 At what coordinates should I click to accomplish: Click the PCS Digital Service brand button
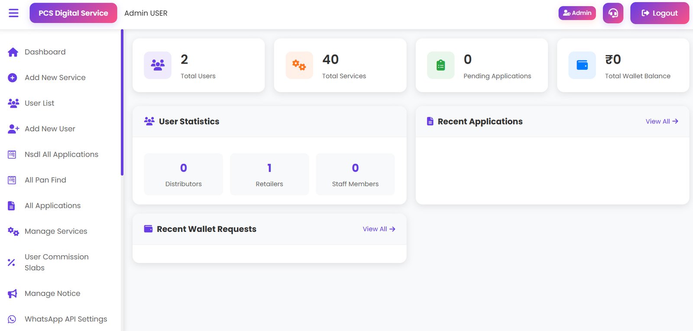click(x=73, y=13)
